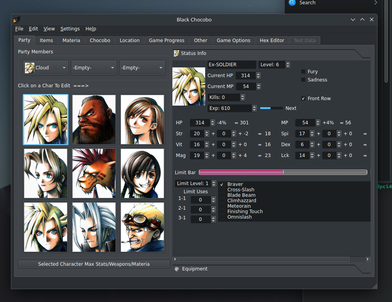Open the Settings menu

70,29
